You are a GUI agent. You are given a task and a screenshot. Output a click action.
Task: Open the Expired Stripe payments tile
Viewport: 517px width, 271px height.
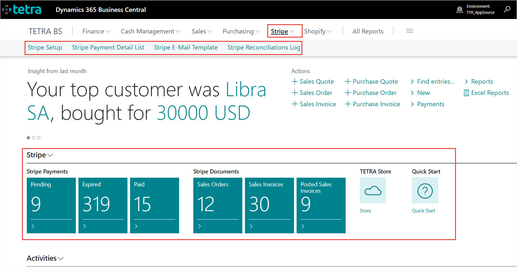point(103,205)
